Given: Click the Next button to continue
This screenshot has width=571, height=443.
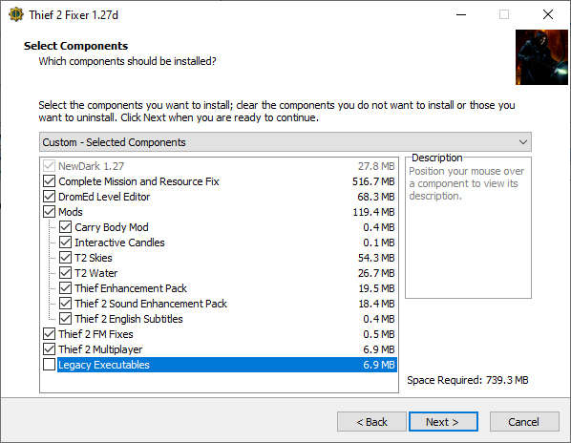Looking at the screenshot, I should 443,422.
